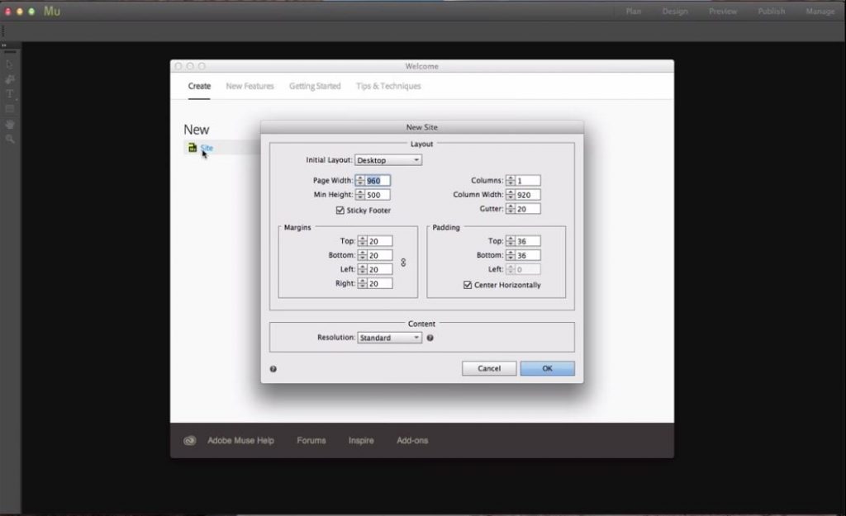Open the Add-ons link
Image resolution: width=846 pixels, height=516 pixels.
click(x=412, y=441)
